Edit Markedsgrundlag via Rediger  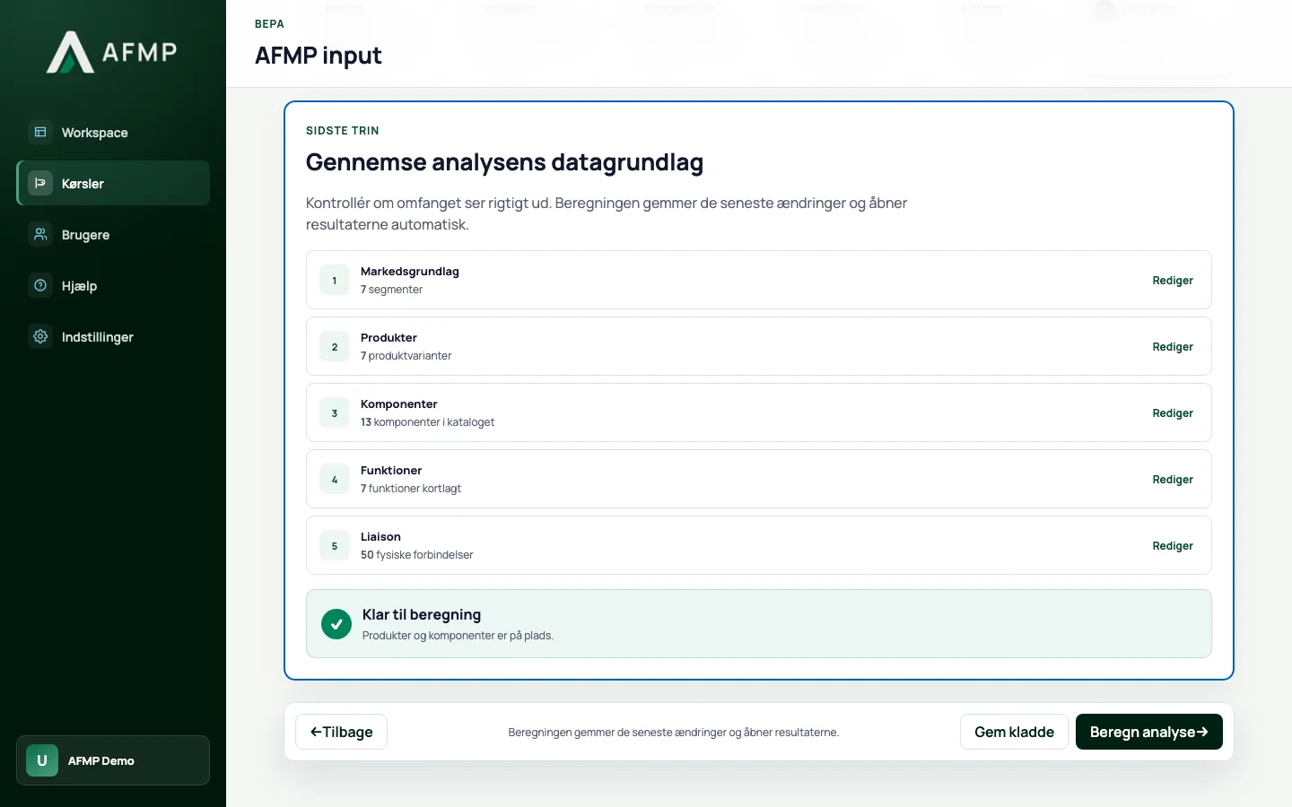click(x=1173, y=281)
